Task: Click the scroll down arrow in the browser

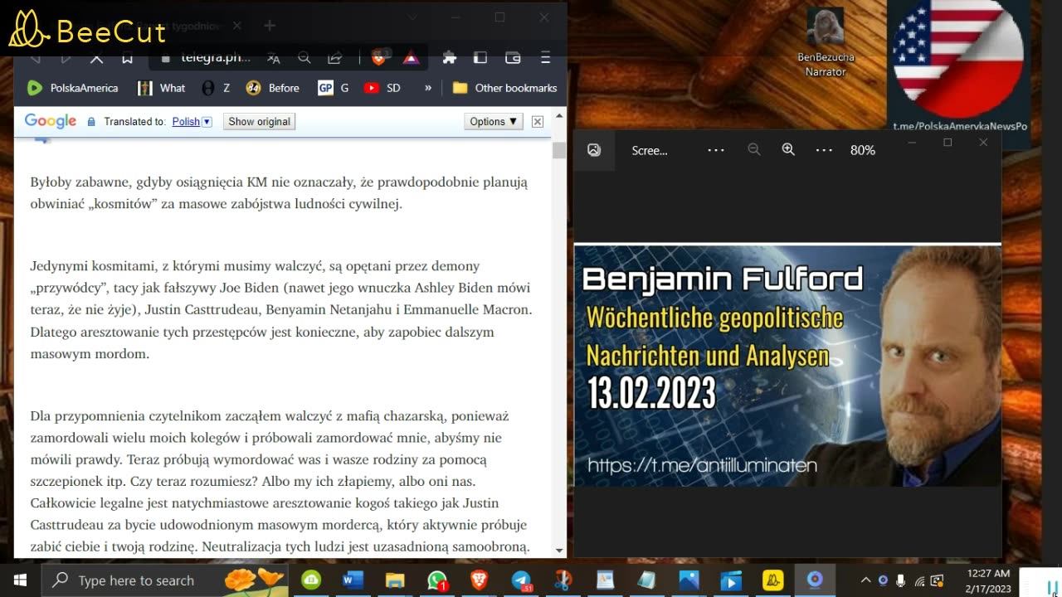Action: (559, 550)
